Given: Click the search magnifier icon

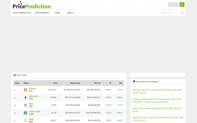Looking at the screenshot, I should (x=182, y=13).
